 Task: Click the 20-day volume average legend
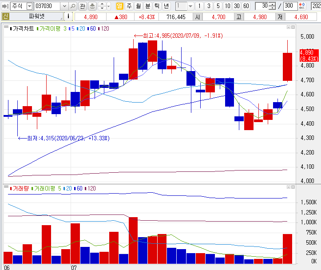pyautogui.click(x=67, y=189)
